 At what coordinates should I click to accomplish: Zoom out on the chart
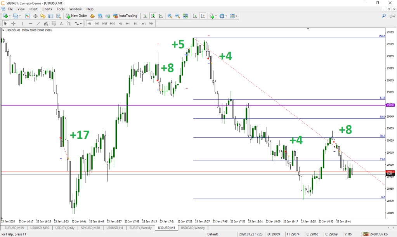(177, 16)
